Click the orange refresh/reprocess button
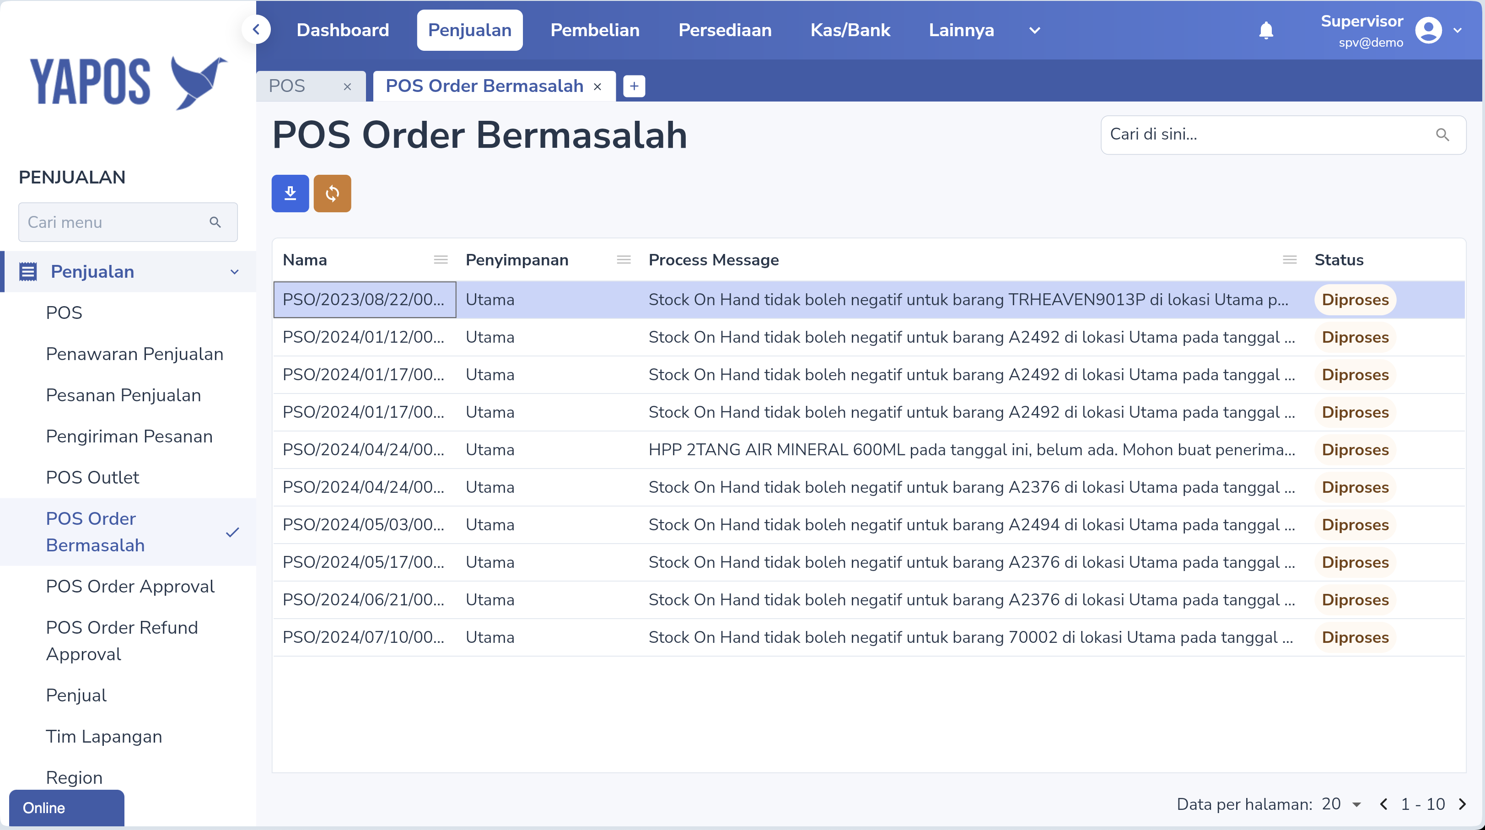The image size is (1485, 830). [332, 193]
